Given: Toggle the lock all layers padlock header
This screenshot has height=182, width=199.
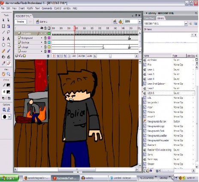Looking at the screenshot, I should click(x=45, y=28).
